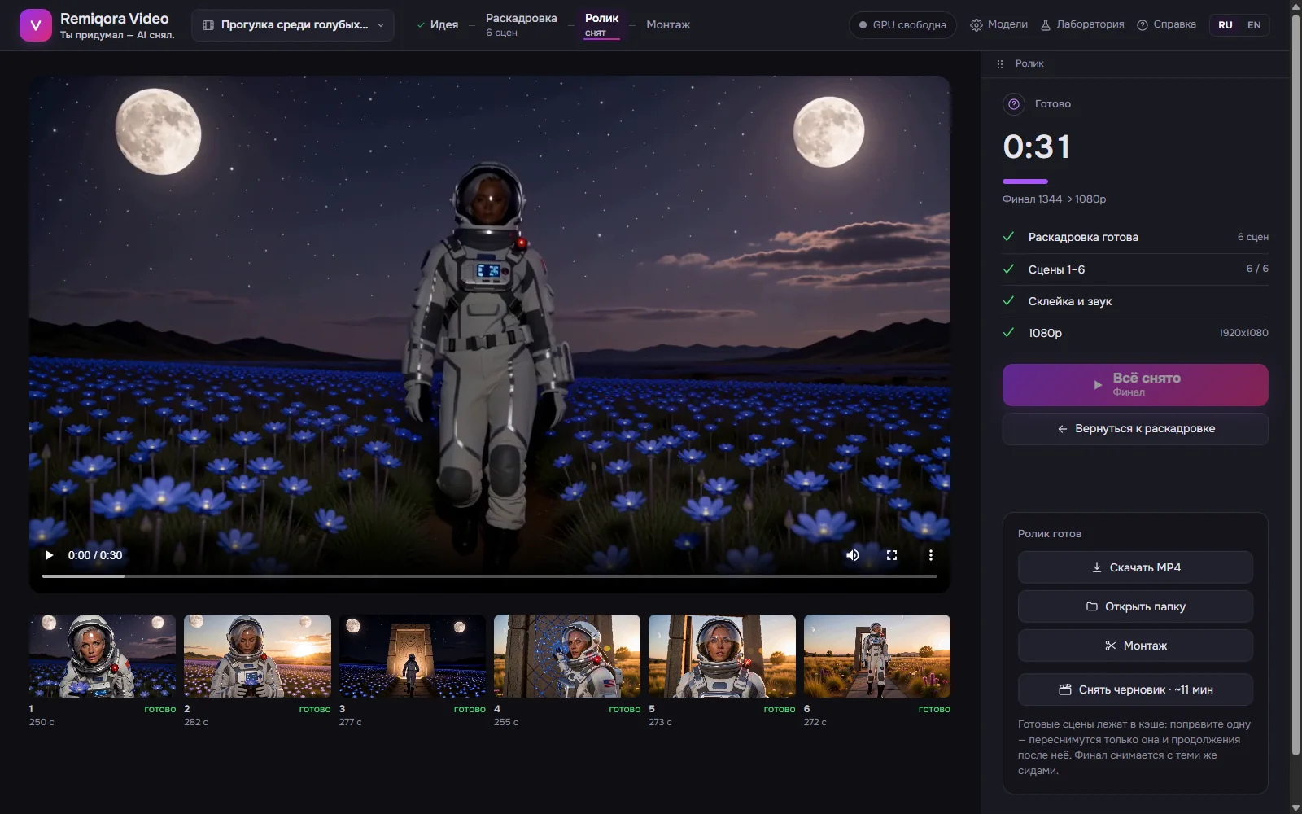Open the Лаборатория flask item
Image resolution: width=1302 pixels, height=814 pixels.
[1082, 25]
